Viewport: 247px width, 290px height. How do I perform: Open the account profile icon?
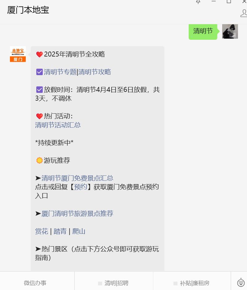click(x=244, y=13)
